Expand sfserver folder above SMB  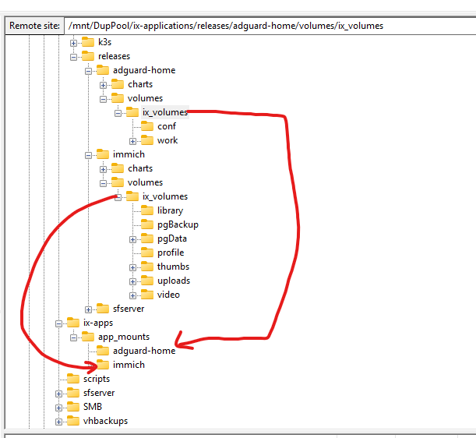tap(58, 394)
